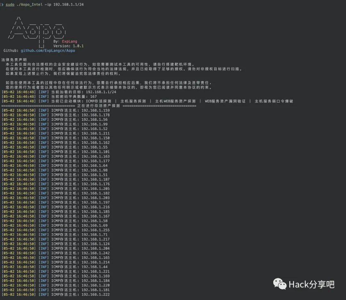The width and height of the screenshot is (346, 300).
Task: Click the 主机WEB服务资产探测 module name
Action: tap(175, 101)
